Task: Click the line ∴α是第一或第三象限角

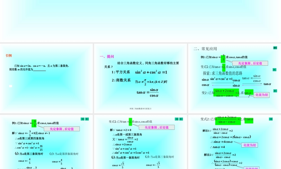Action: pos(127,135)
